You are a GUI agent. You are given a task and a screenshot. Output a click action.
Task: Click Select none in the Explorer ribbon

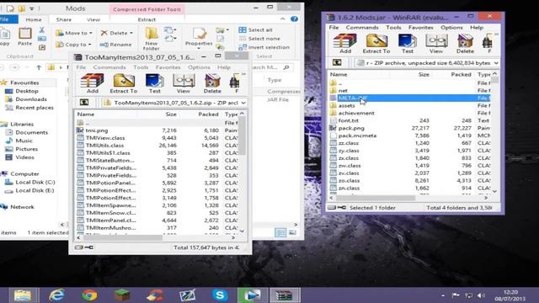[x=259, y=39]
